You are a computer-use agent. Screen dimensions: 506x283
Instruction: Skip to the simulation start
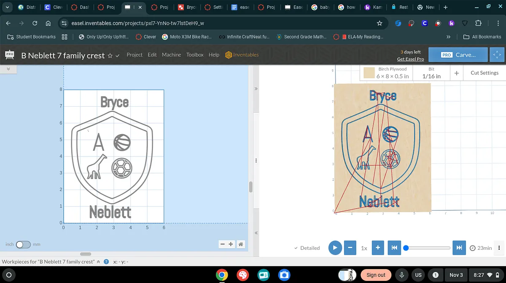(394, 248)
